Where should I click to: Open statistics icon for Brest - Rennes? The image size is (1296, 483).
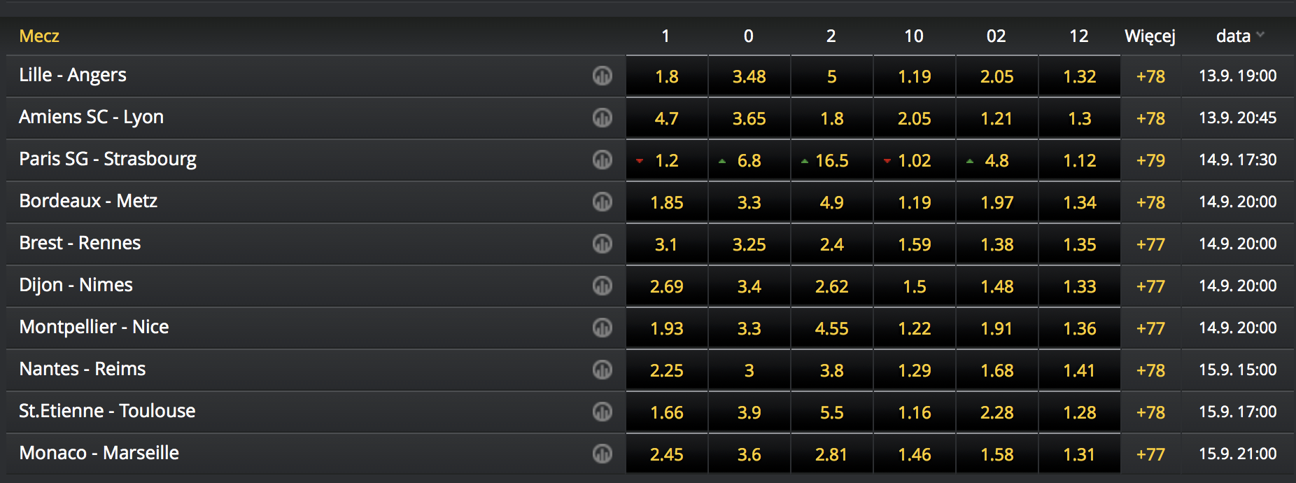603,244
